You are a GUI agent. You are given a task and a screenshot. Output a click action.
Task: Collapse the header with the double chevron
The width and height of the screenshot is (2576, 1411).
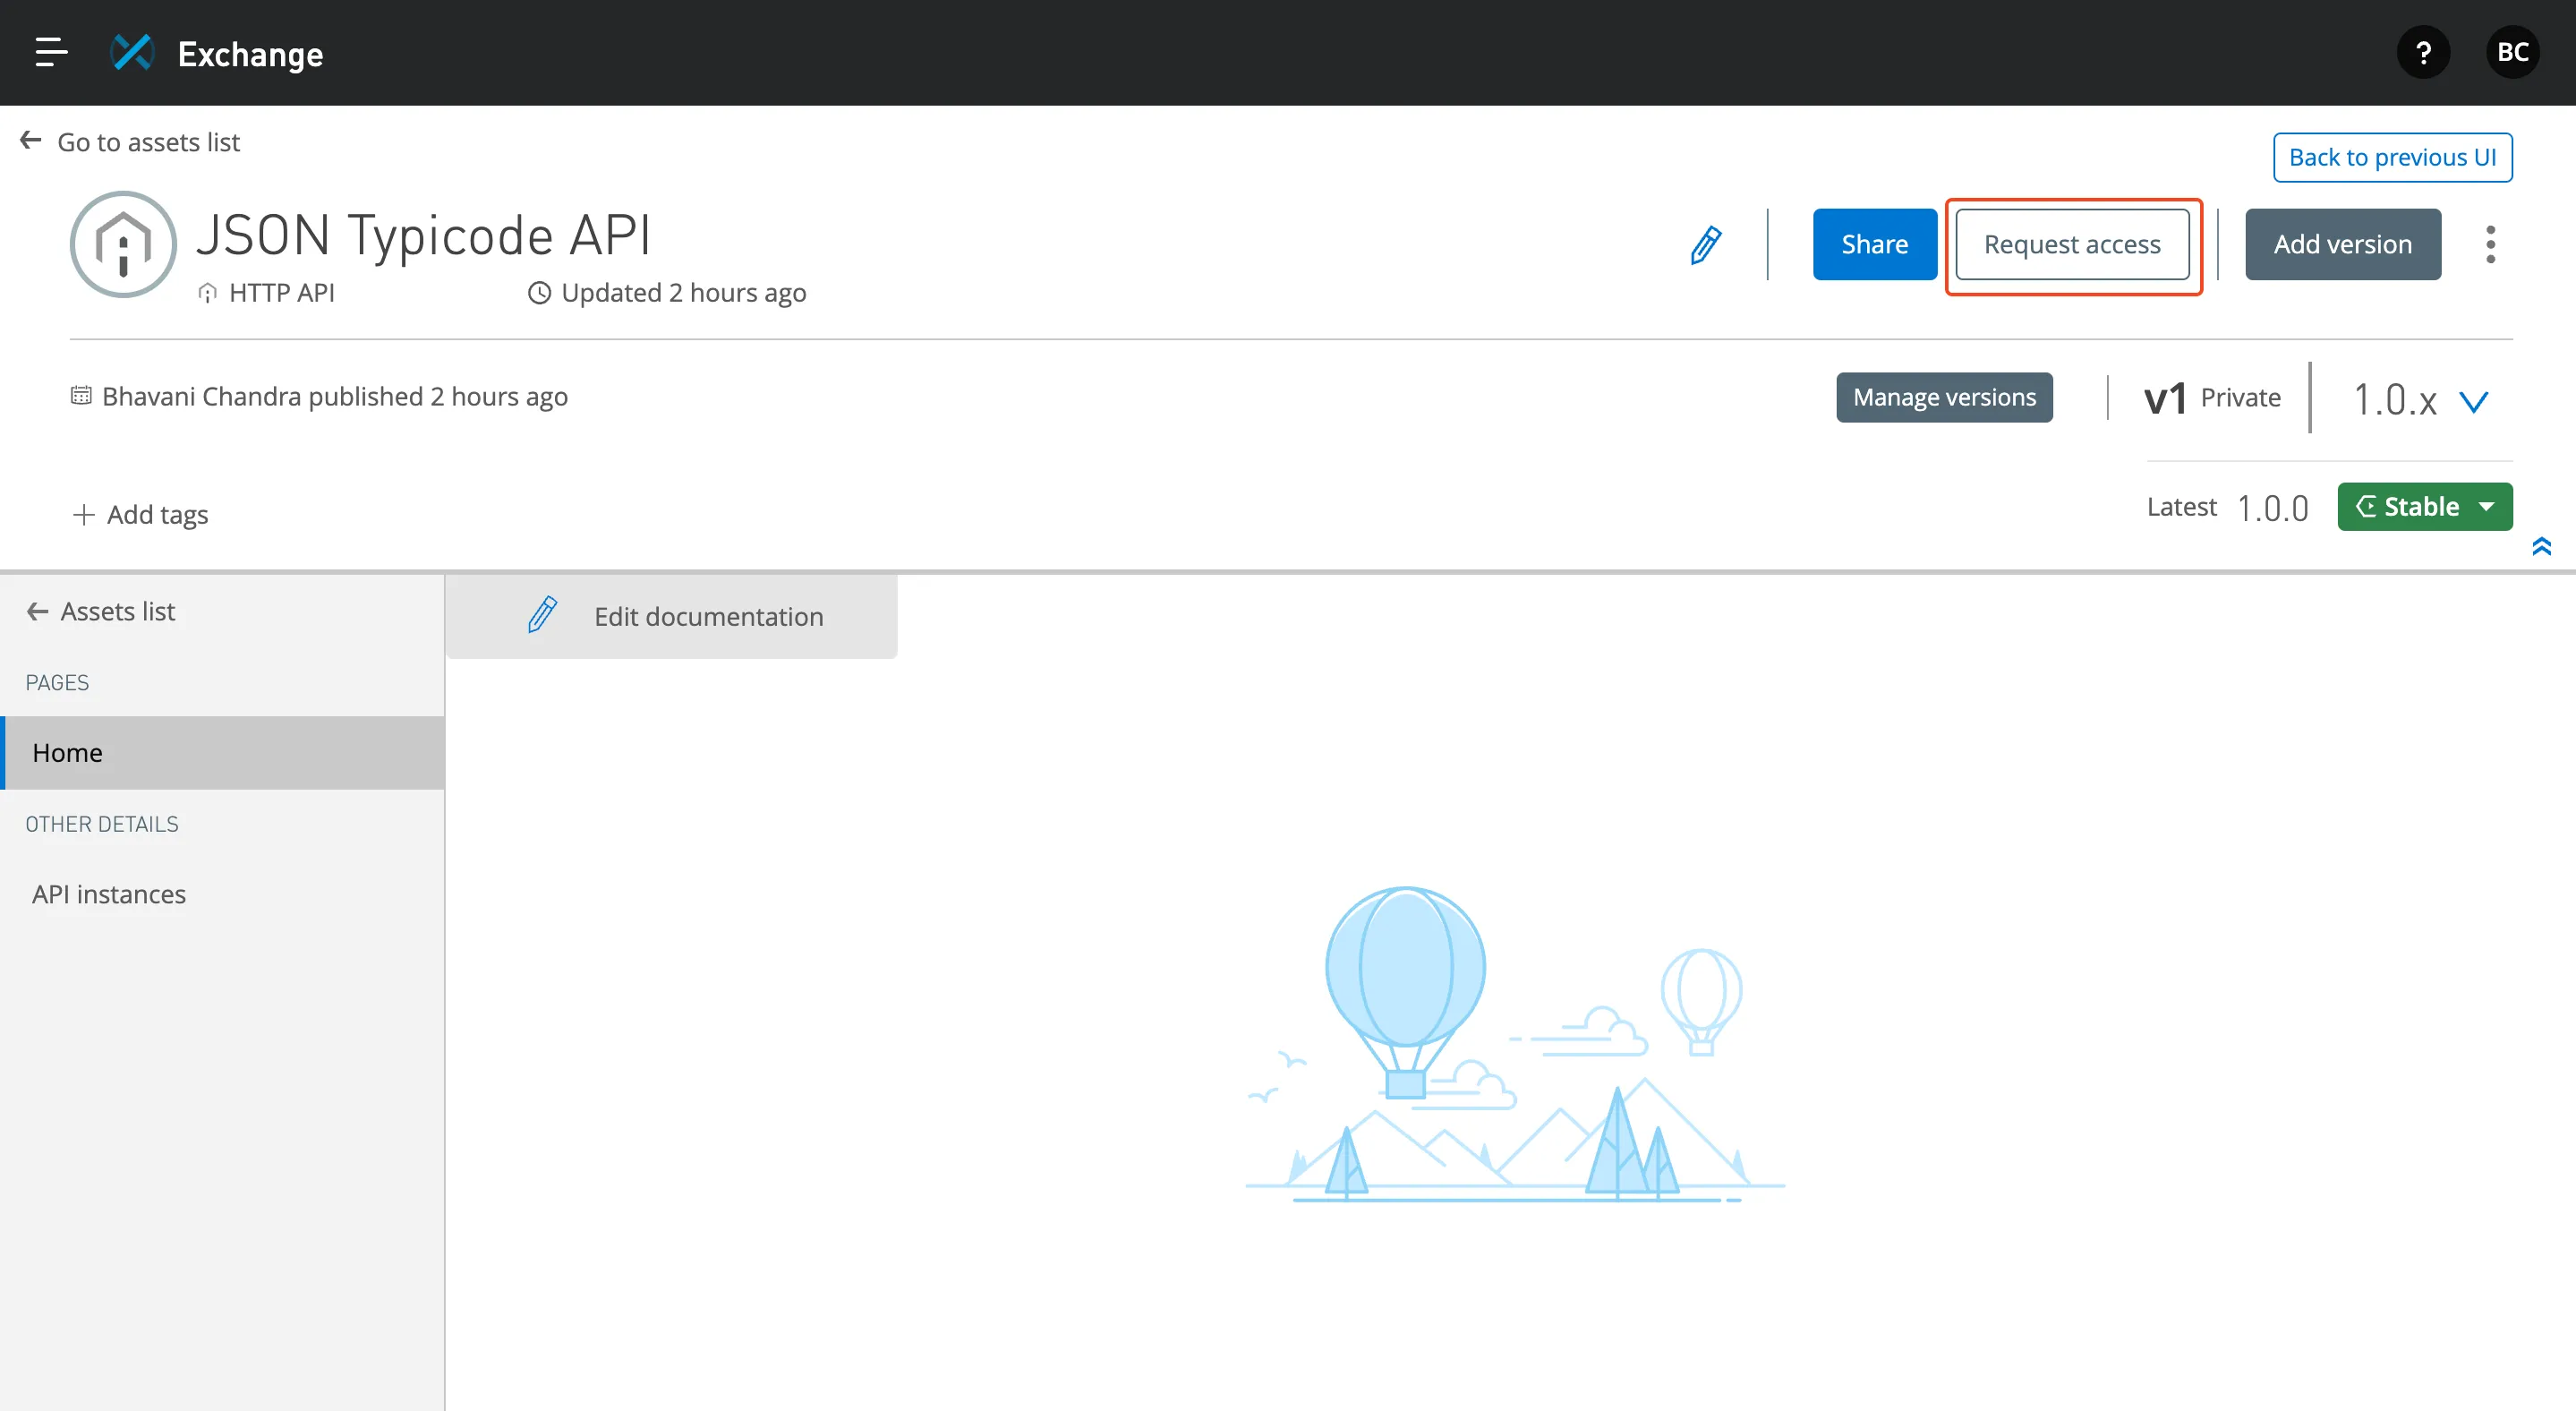tap(2541, 546)
